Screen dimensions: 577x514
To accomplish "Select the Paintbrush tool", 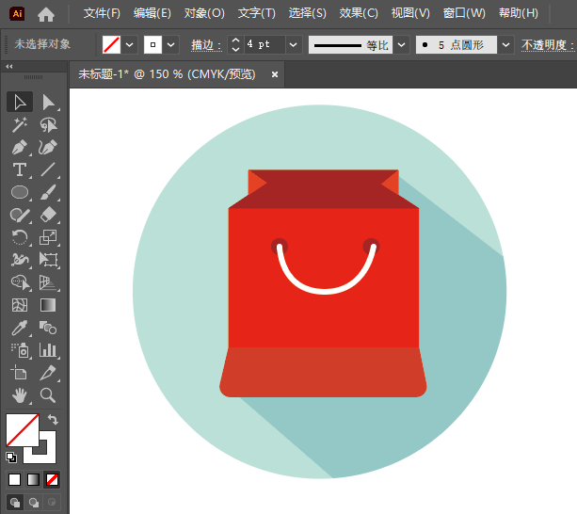I will pyautogui.click(x=48, y=192).
